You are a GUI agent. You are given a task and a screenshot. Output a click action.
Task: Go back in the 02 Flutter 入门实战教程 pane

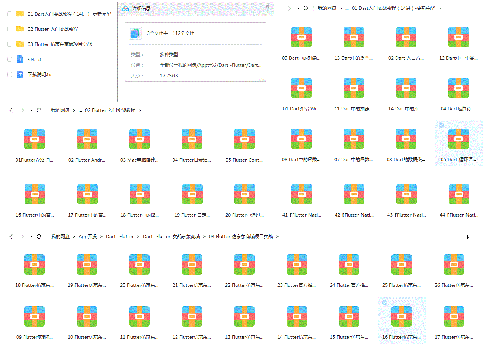click(11, 110)
